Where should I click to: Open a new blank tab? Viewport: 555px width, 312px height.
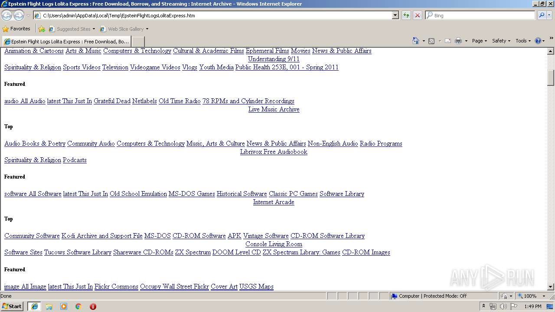[x=138, y=42]
